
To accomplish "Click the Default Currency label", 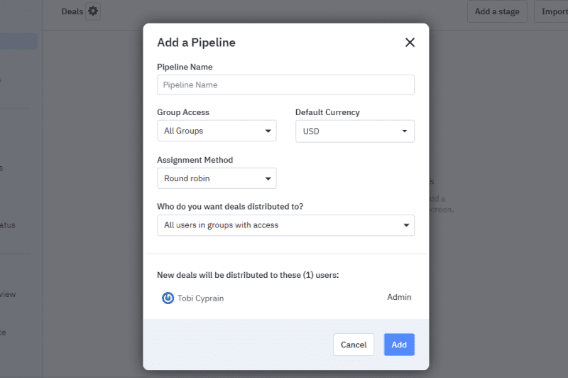I will [327, 112].
